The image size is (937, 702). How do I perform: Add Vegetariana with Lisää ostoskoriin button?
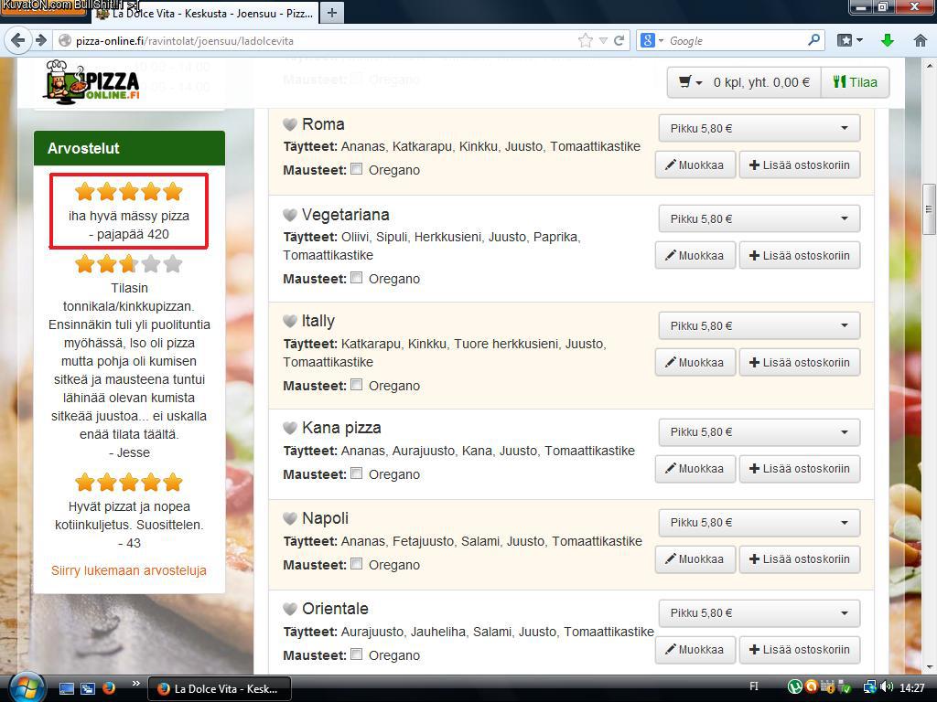[799, 256]
